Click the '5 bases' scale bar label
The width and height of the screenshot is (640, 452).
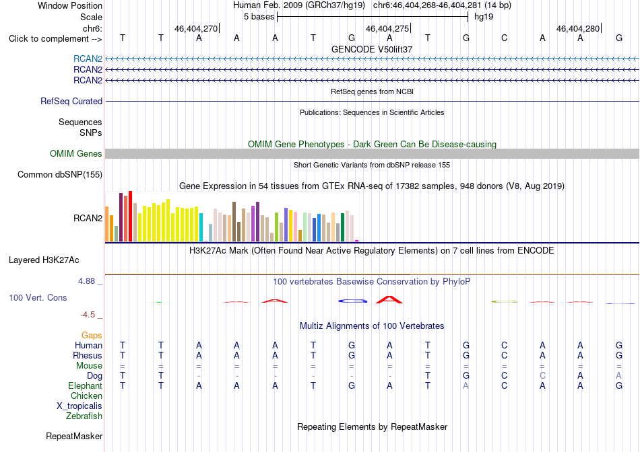point(259,17)
